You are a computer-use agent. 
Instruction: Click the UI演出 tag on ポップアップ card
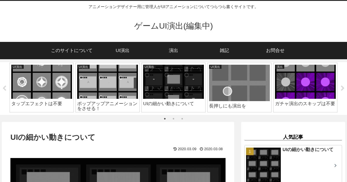point(83,67)
